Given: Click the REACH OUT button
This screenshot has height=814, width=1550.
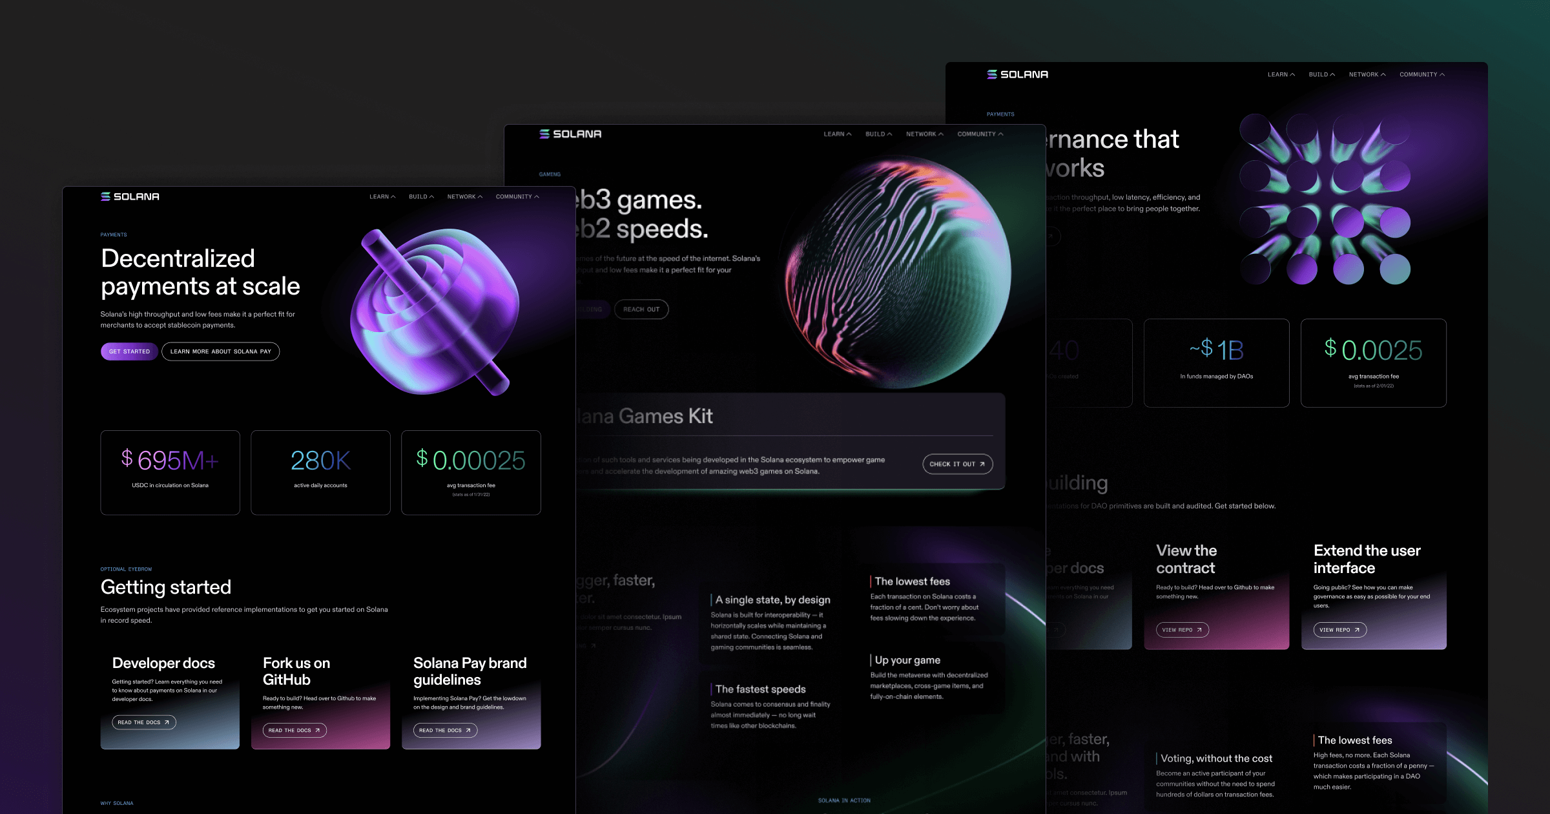Looking at the screenshot, I should tap(642, 309).
